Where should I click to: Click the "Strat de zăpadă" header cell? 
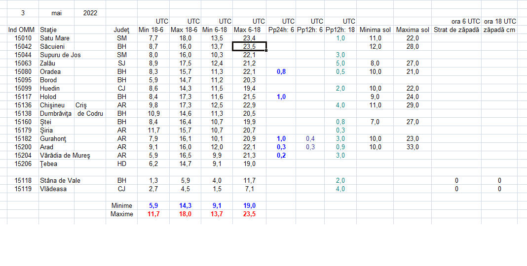click(x=456, y=30)
